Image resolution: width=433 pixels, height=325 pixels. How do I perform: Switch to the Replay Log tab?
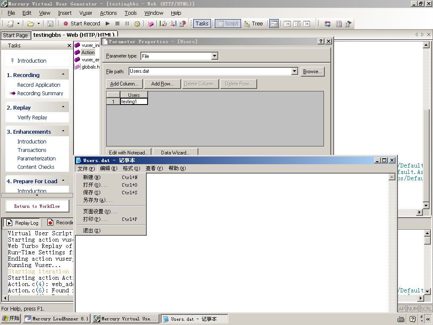click(23, 223)
